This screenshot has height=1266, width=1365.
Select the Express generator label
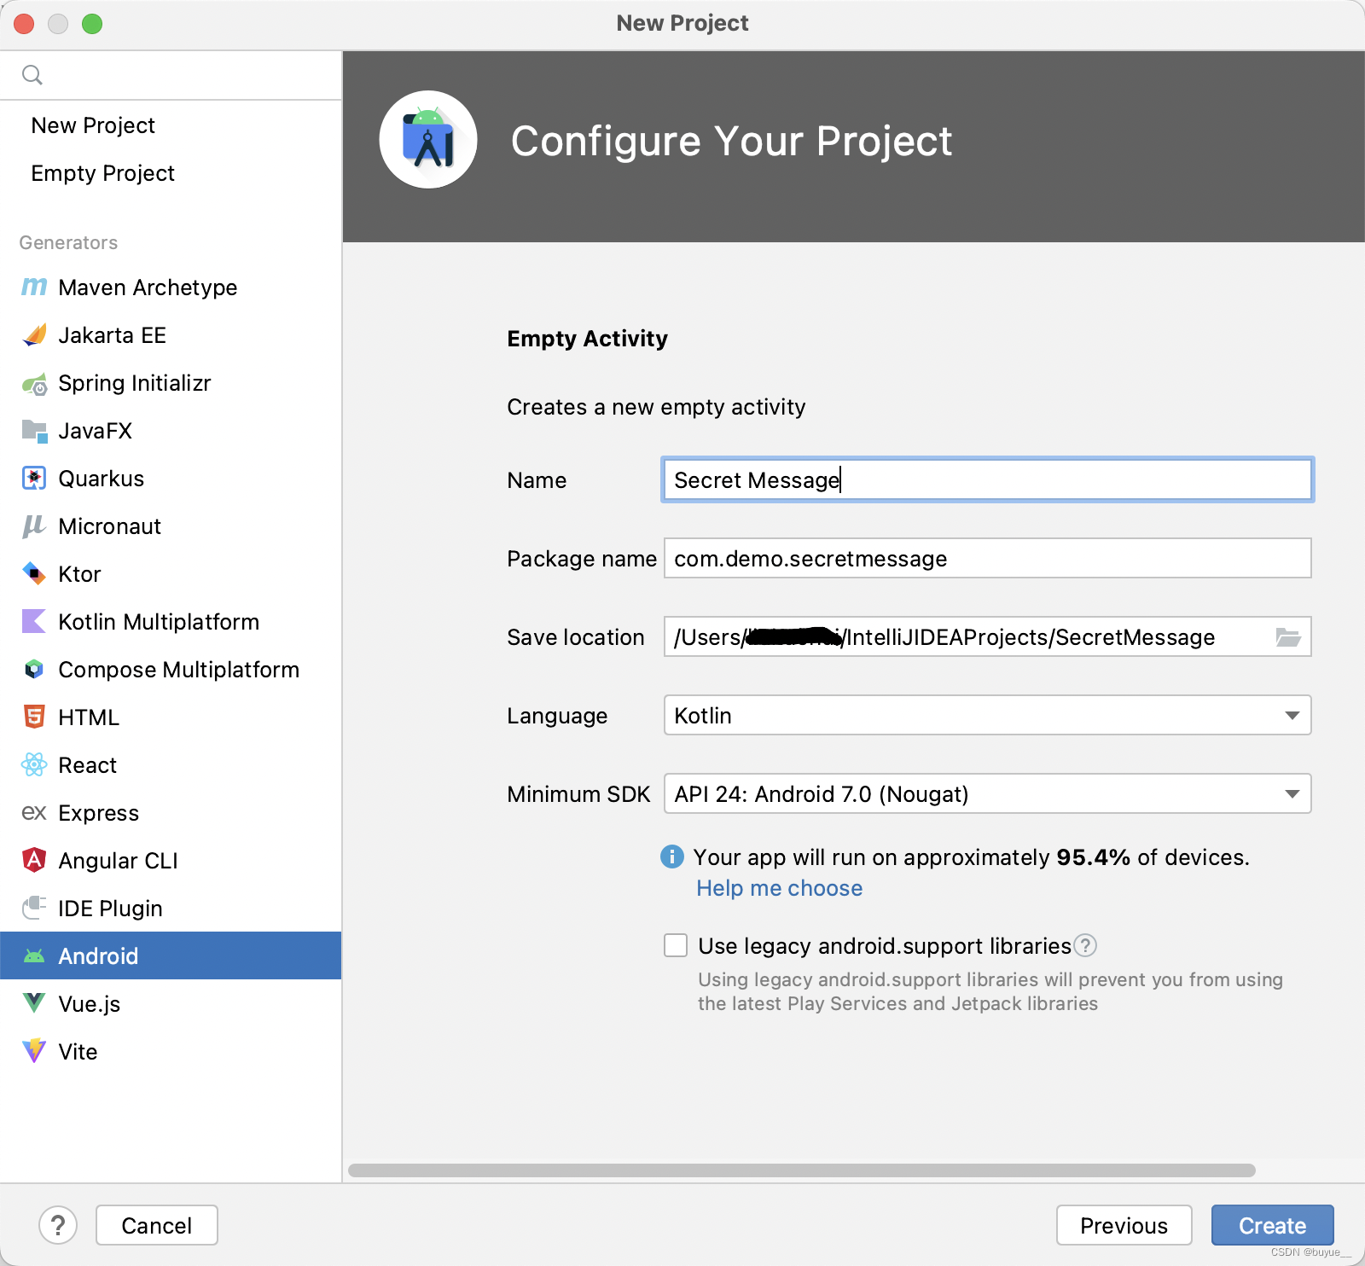point(98,813)
